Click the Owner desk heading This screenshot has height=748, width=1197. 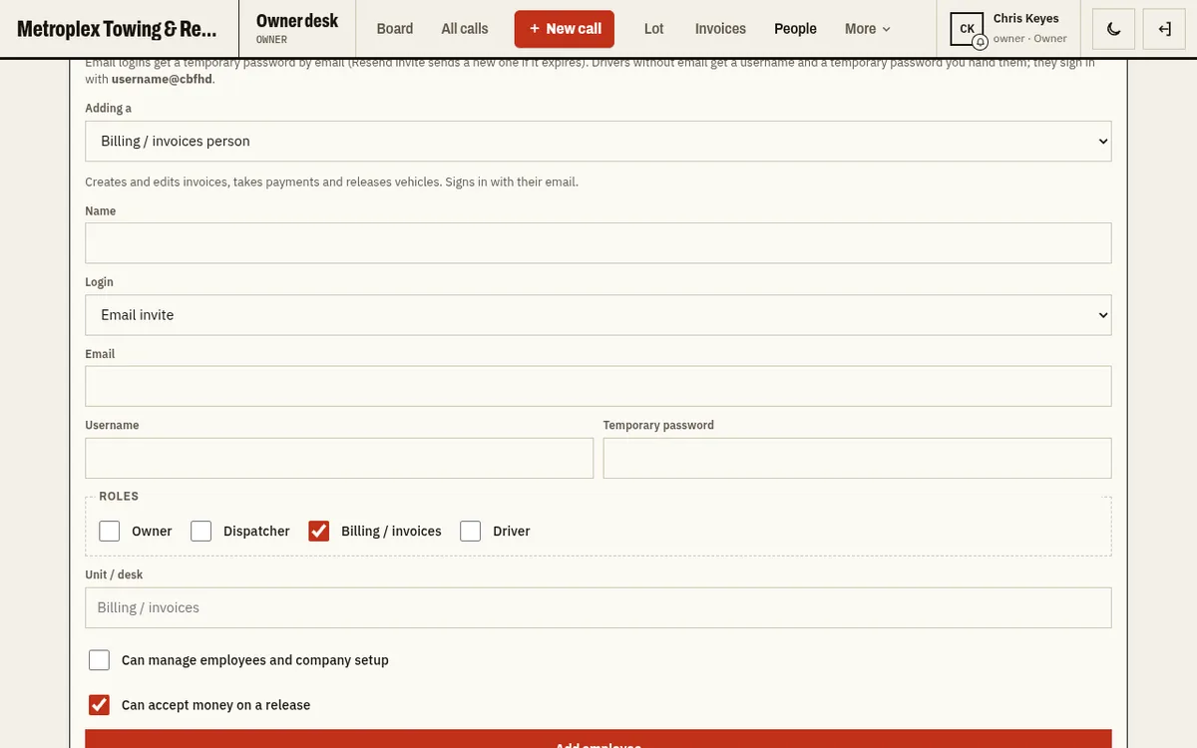(297, 20)
